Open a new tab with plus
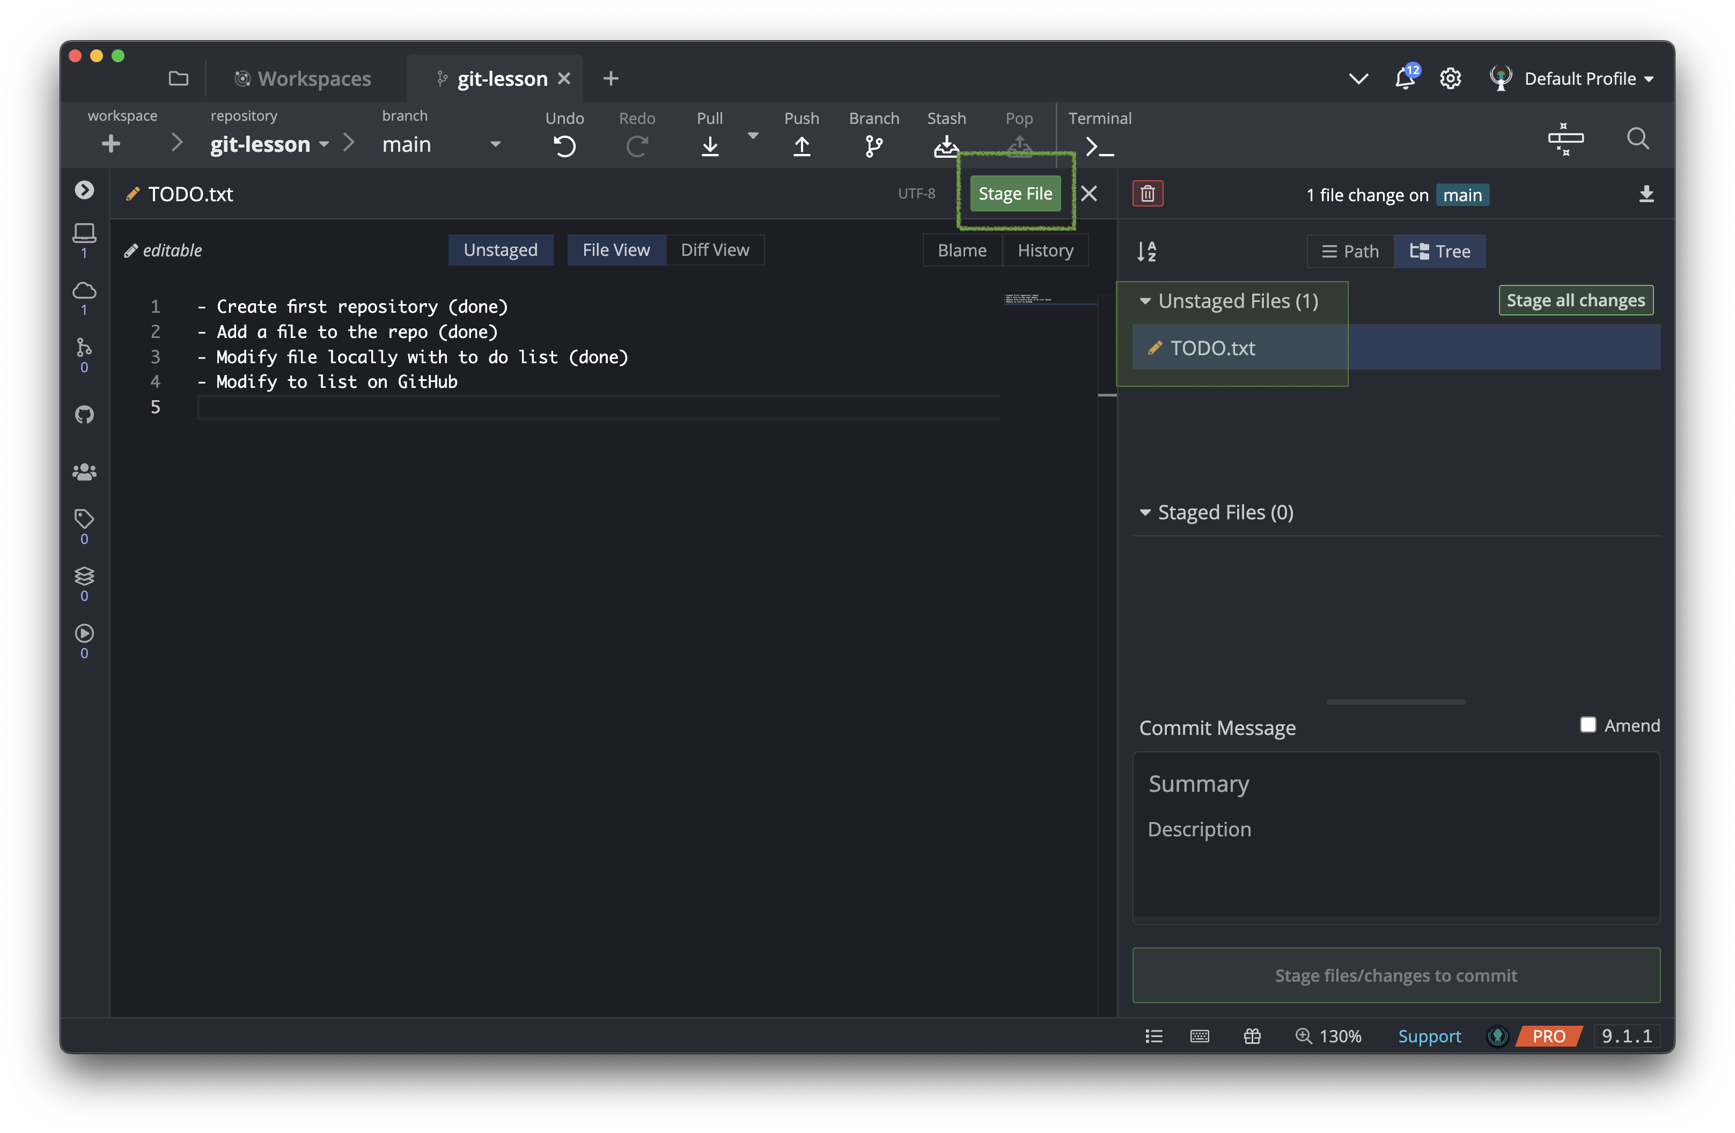The width and height of the screenshot is (1735, 1133). click(611, 78)
